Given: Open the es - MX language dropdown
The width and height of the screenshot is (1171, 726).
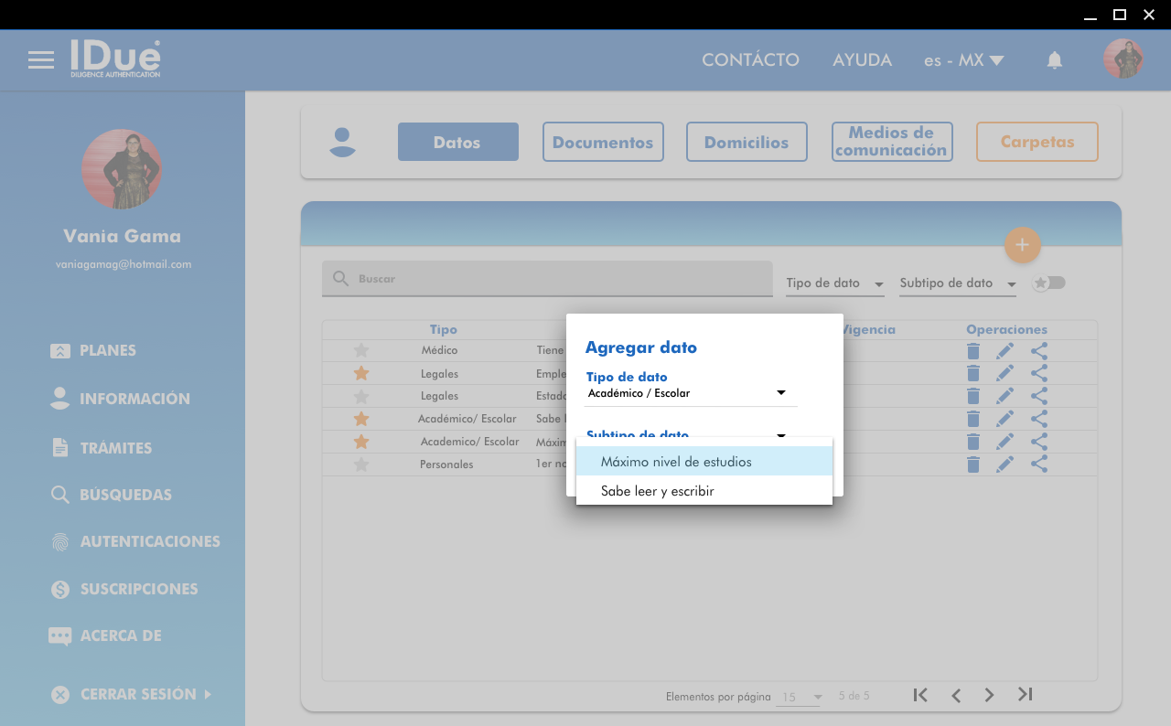Looking at the screenshot, I should tap(963, 60).
